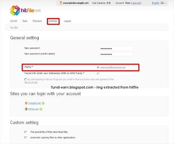Click the green checkmark beside TurboBit.net
Image resolution: width=174 pixels, height=144 pixels.
(43, 103)
